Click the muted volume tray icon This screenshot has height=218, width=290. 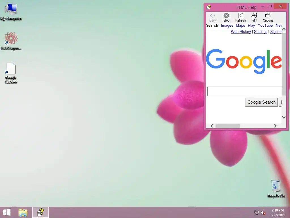[x=263, y=212]
